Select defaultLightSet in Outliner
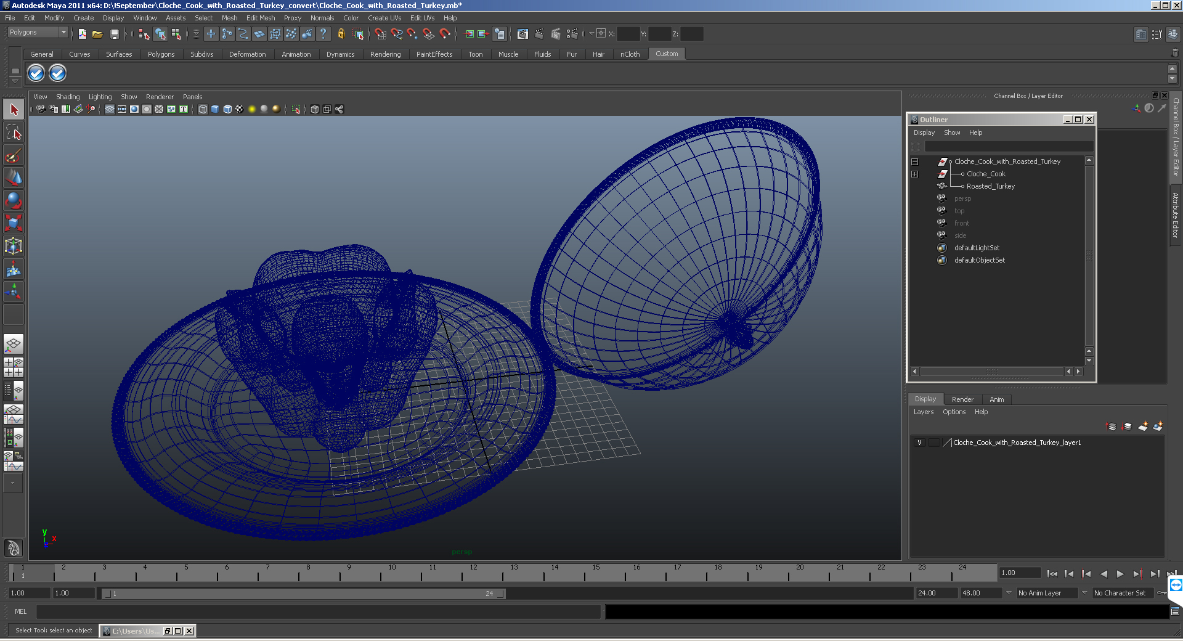 tap(977, 248)
